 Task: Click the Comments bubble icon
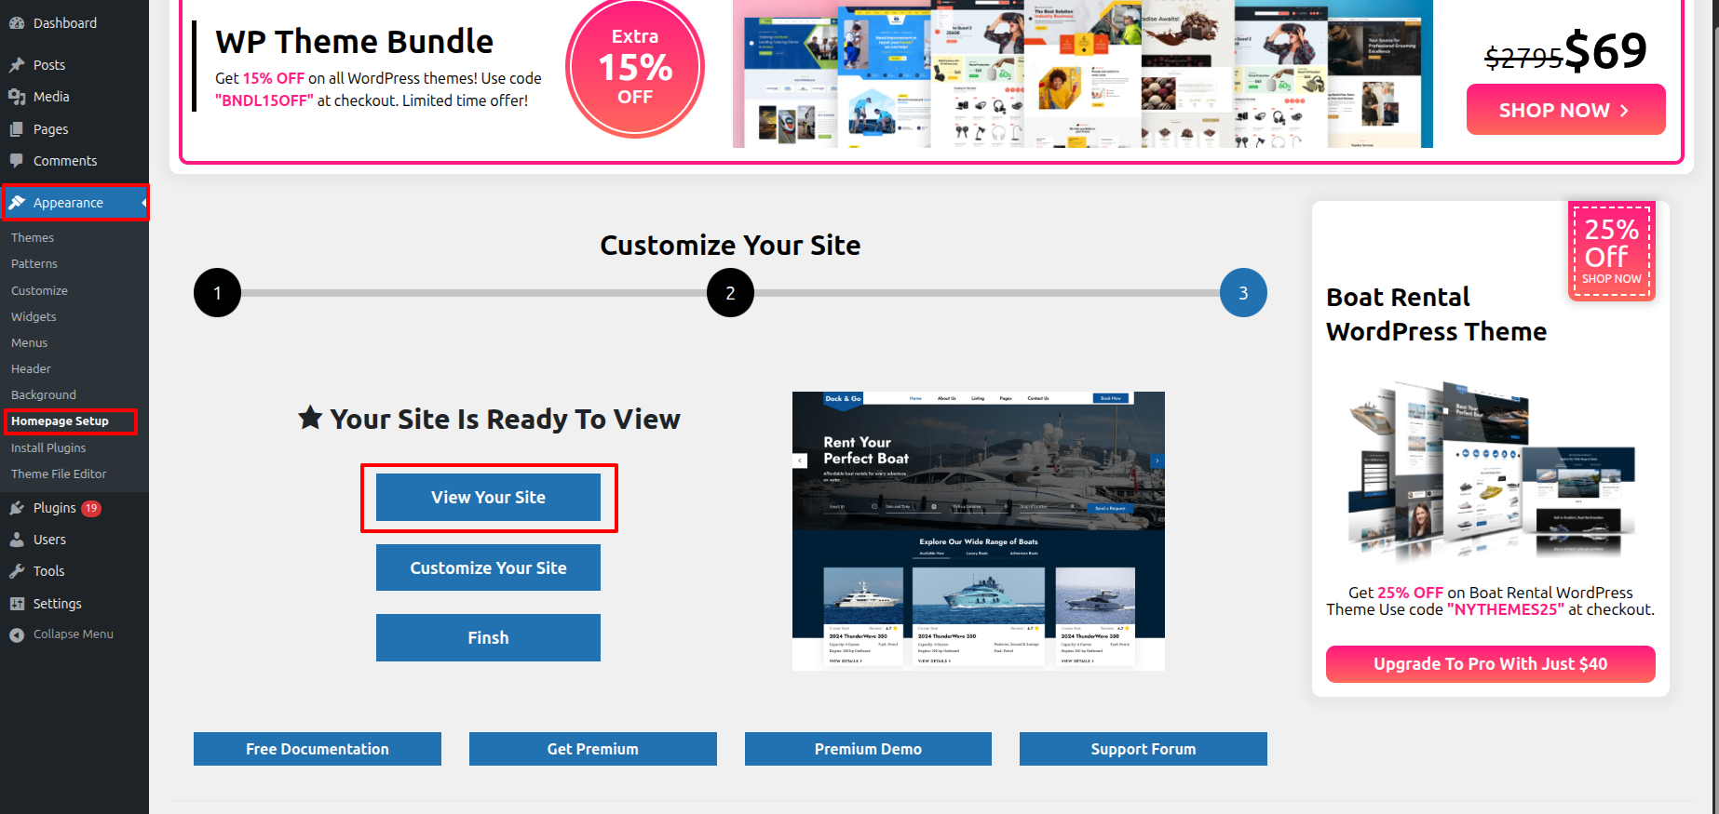tap(17, 161)
